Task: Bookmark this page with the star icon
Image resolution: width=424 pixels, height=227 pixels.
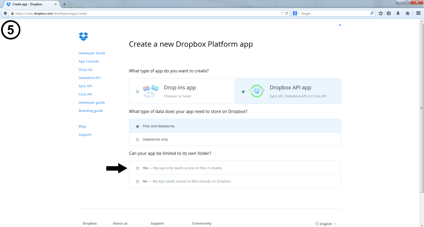Action: pos(381,13)
